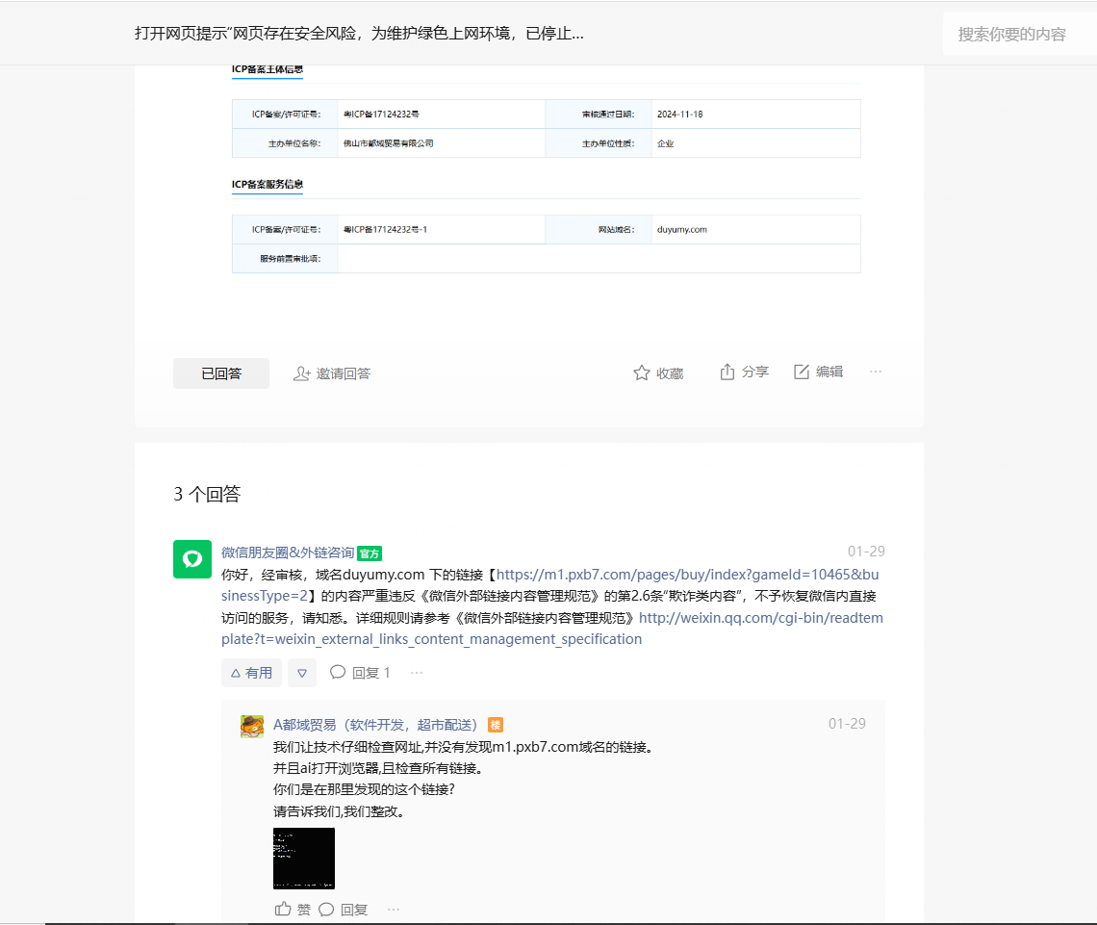This screenshot has height=925, width=1097.
Task: Click the search content input field
Action: tap(1019, 34)
